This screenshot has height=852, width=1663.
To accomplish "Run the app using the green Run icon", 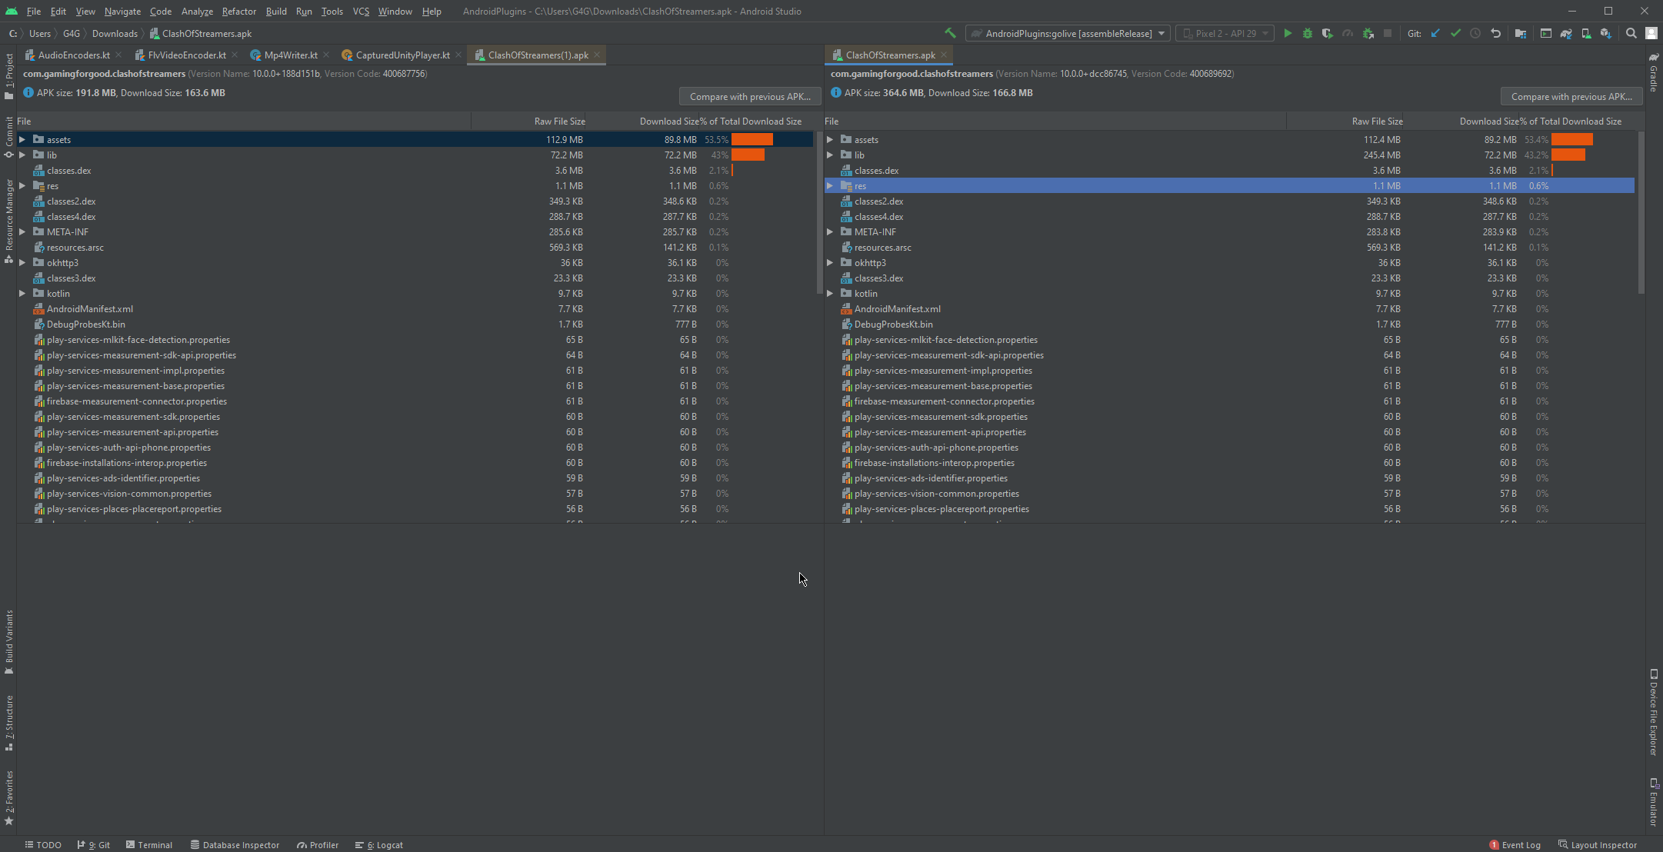I will [1289, 33].
